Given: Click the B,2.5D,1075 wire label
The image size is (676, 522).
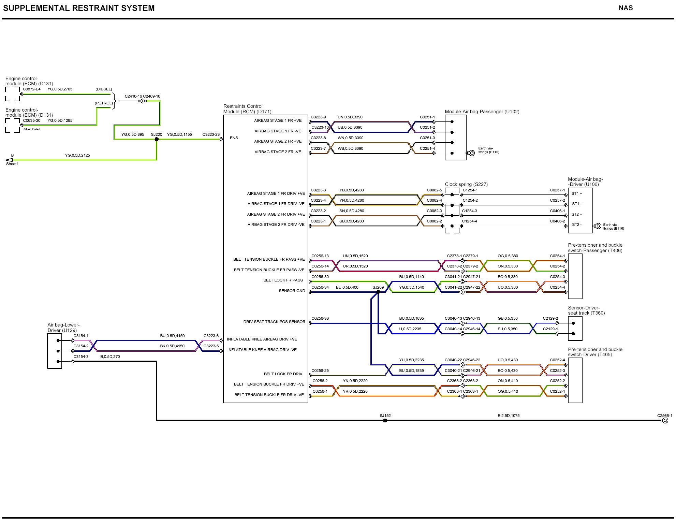Looking at the screenshot, I should tap(508, 416).
